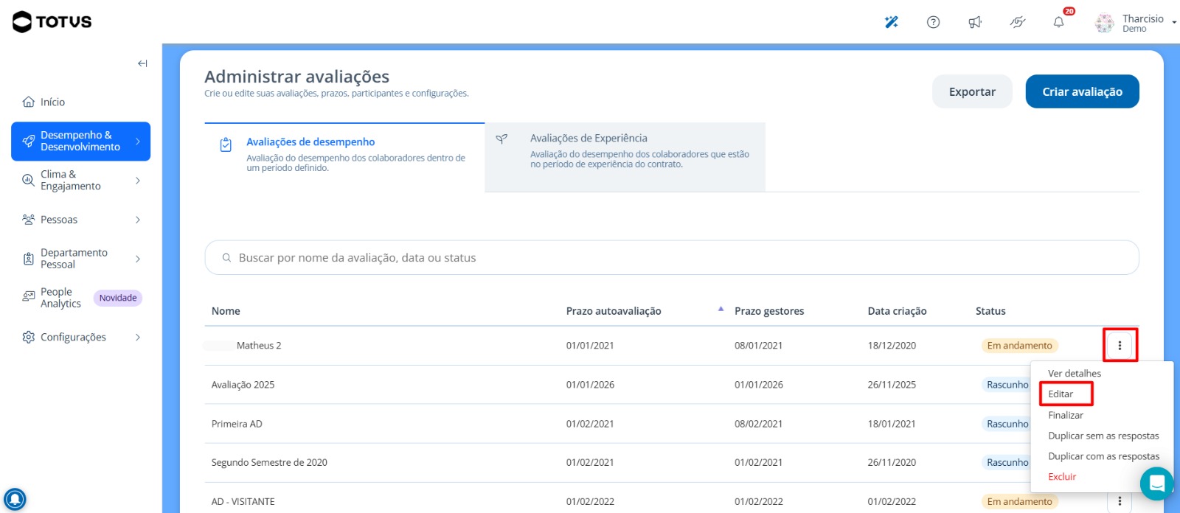
Task: Expand Pessoas sidebar section
Action: point(80,220)
